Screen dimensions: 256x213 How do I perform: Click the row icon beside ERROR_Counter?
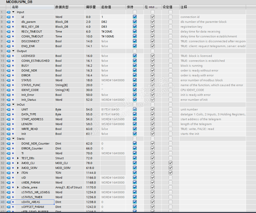click(8, 148)
